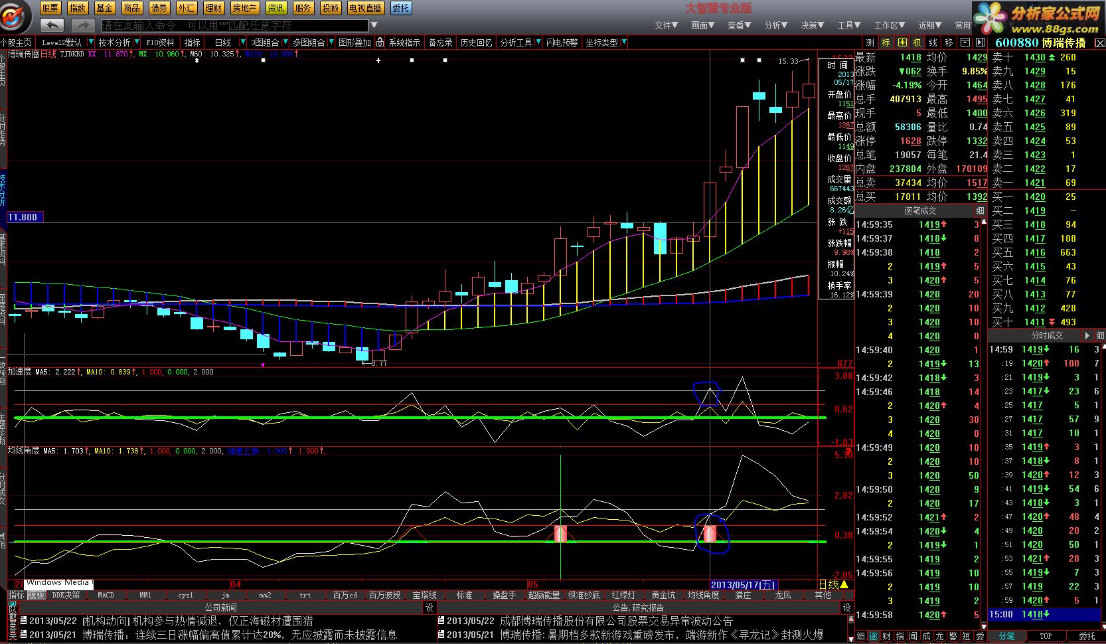
Task: Click the 外汇 category button
Action: pyautogui.click(x=187, y=8)
